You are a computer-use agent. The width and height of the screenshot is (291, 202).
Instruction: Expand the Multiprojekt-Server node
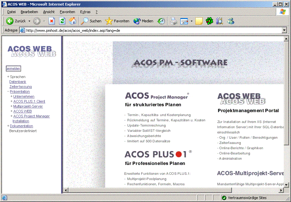click(11, 106)
